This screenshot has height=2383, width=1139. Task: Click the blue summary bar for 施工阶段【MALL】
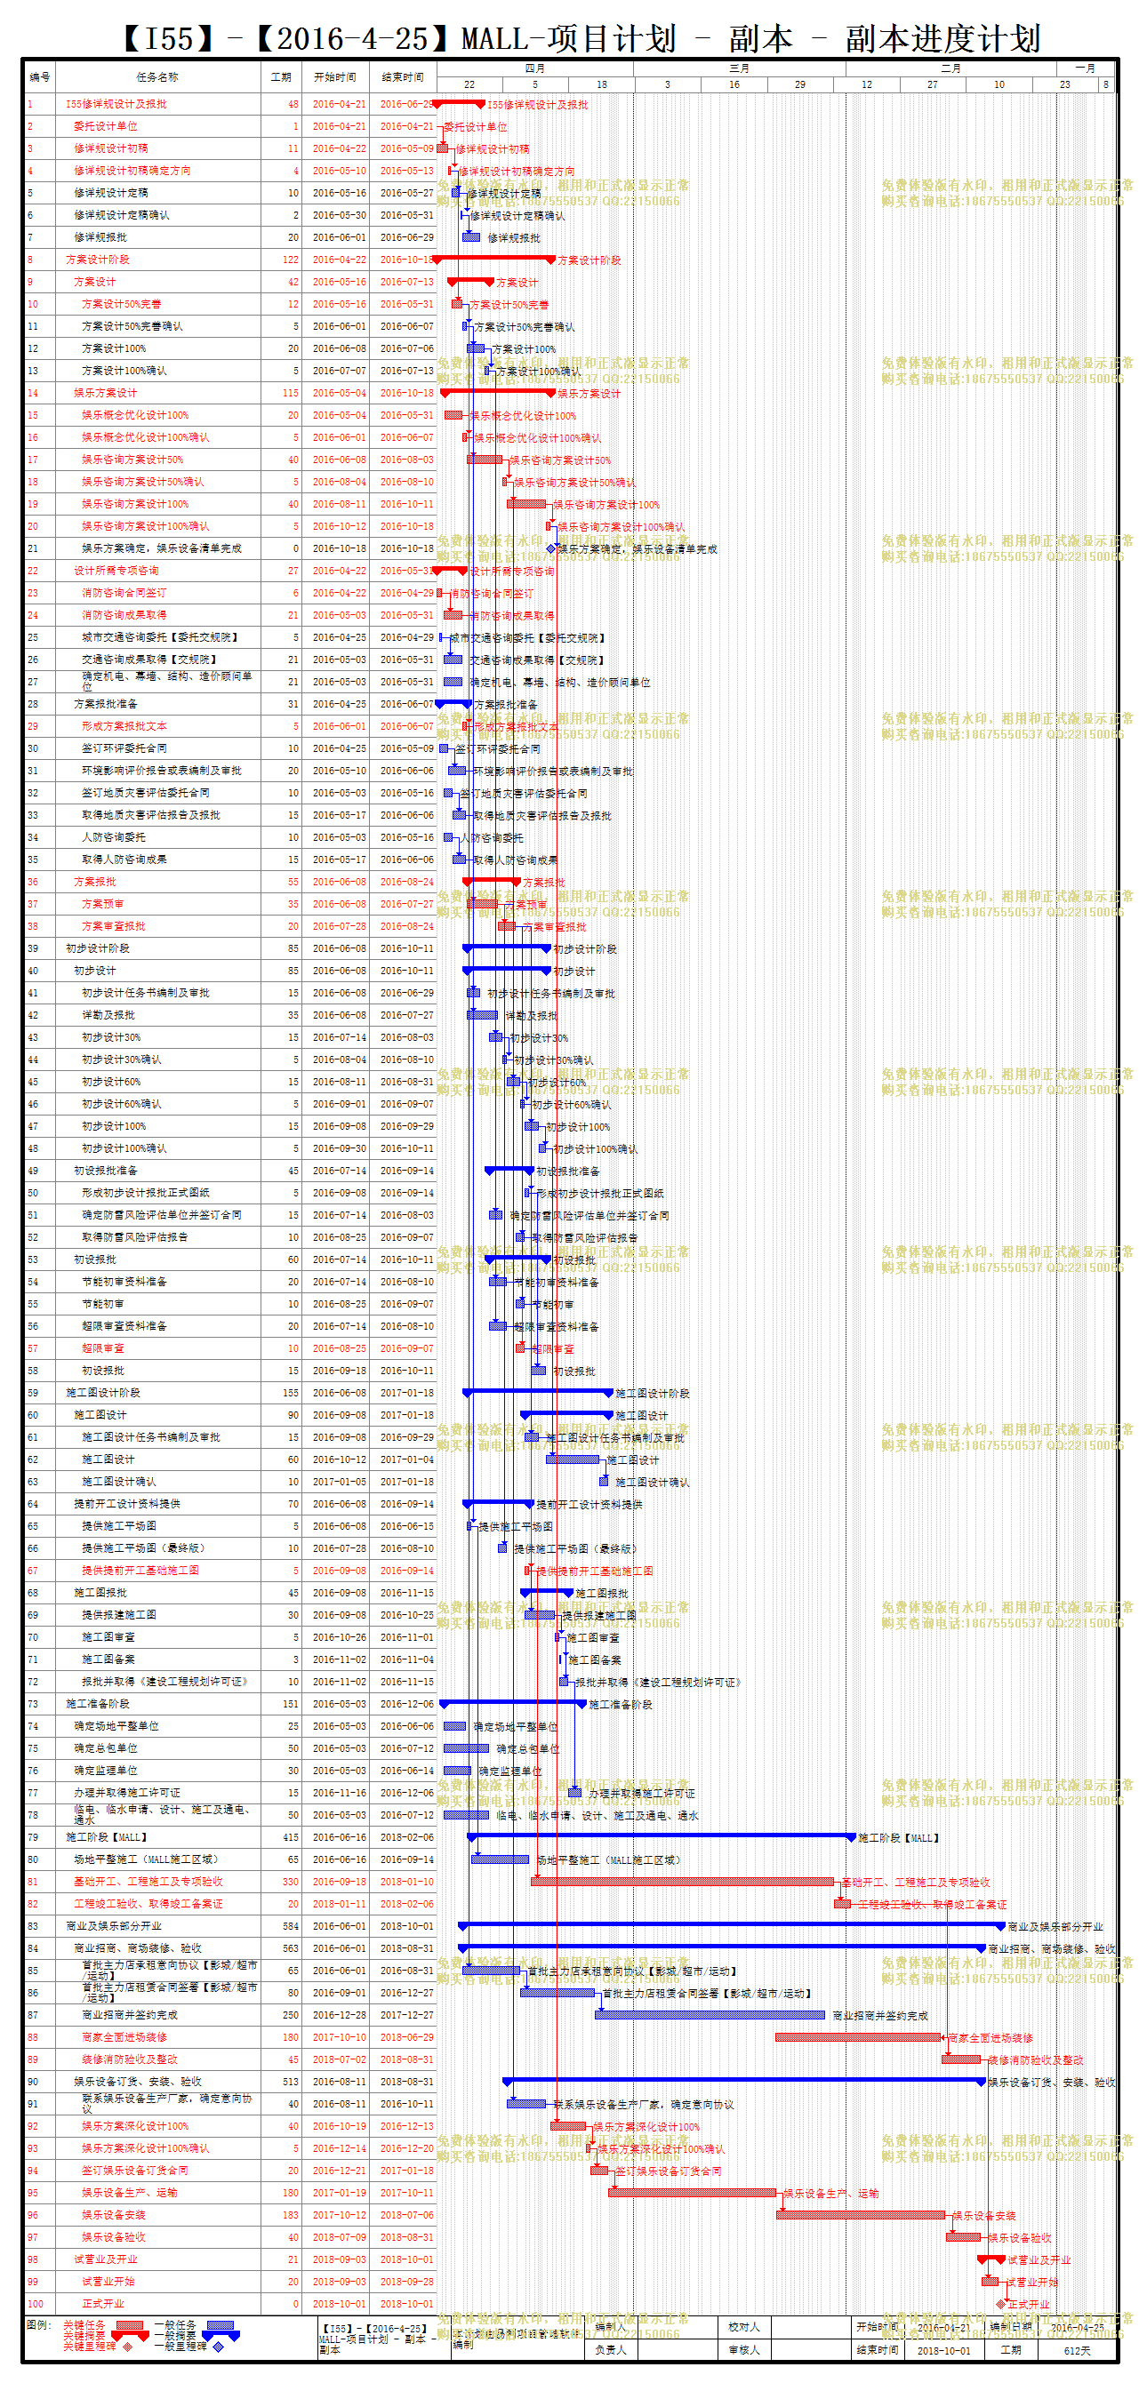point(662,1836)
